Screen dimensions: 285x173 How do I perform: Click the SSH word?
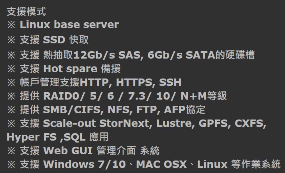coord(170,82)
